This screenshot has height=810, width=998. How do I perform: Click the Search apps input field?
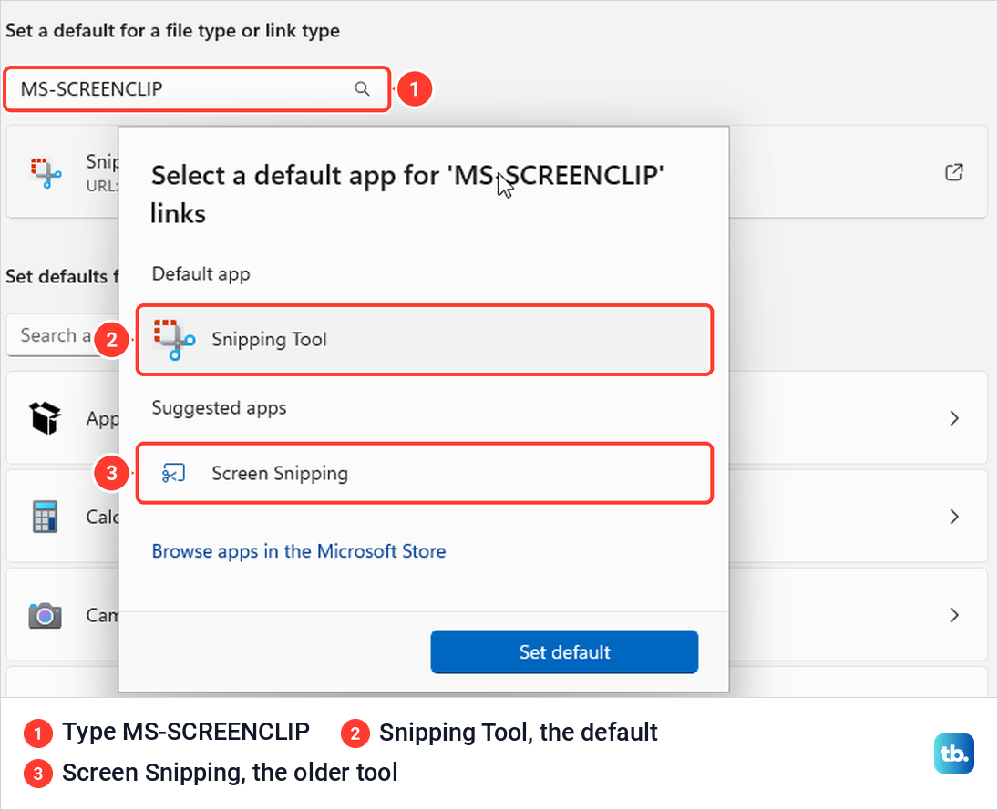pyautogui.click(x=62, y=335)
